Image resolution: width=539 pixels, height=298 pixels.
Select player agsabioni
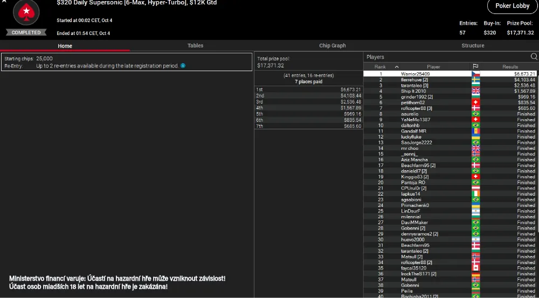(411, 199)
